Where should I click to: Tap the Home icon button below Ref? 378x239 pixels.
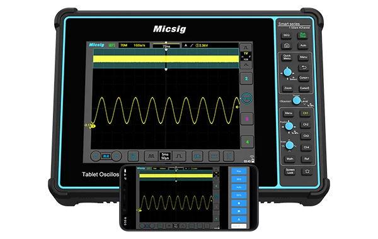click(x=307, y=171)
